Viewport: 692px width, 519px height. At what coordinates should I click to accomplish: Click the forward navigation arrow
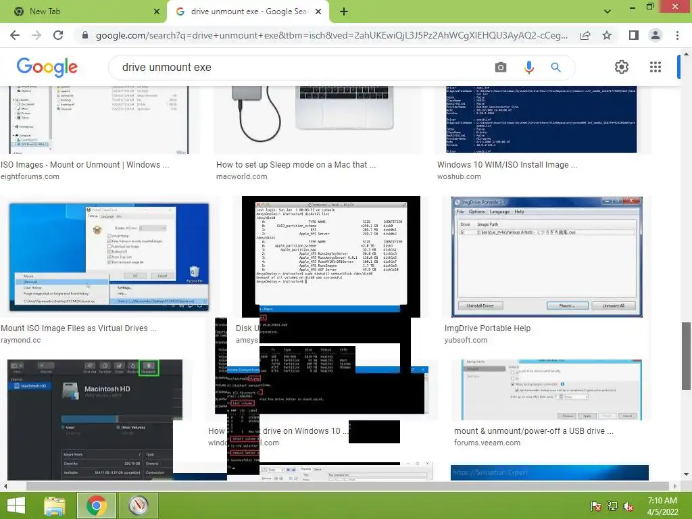(x=36, y=35)
